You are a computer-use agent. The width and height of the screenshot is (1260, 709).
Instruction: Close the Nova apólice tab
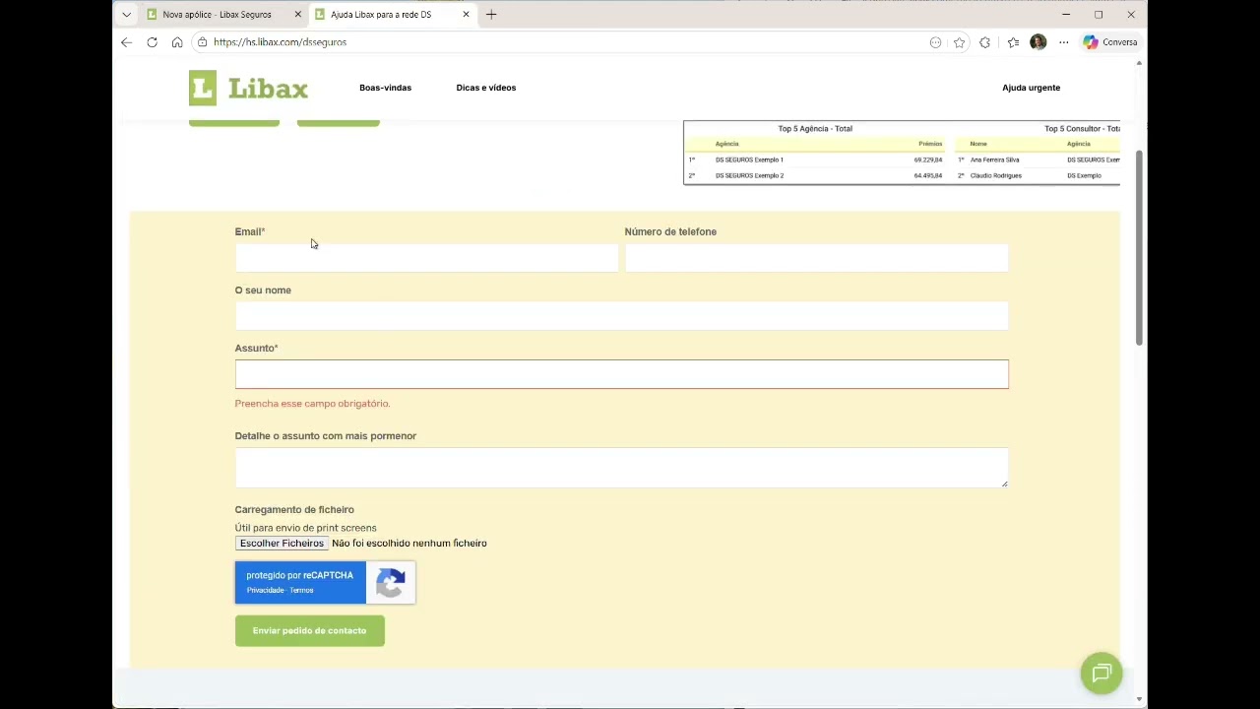298,15
